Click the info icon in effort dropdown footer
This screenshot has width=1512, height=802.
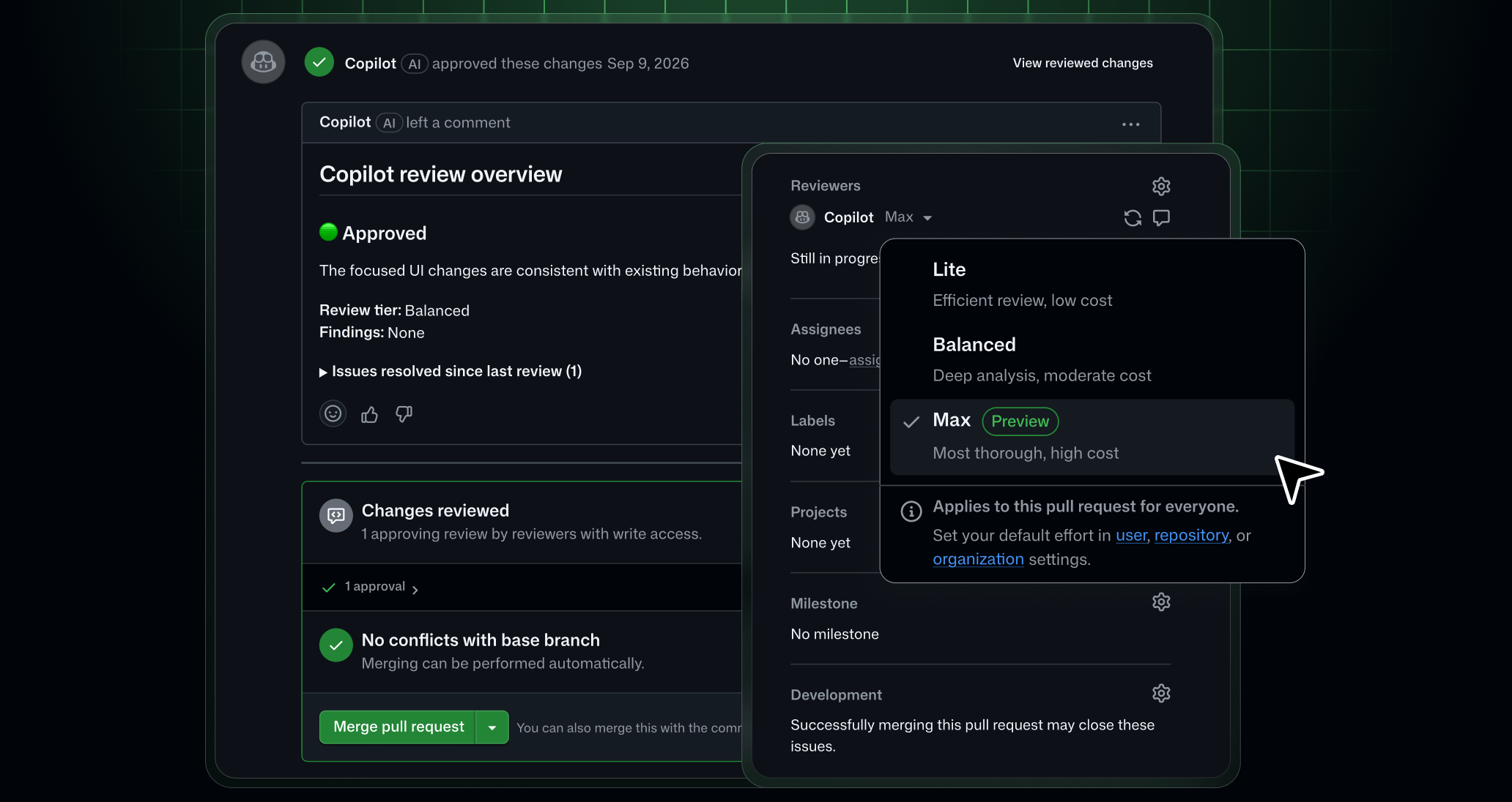tap(911, 511)
